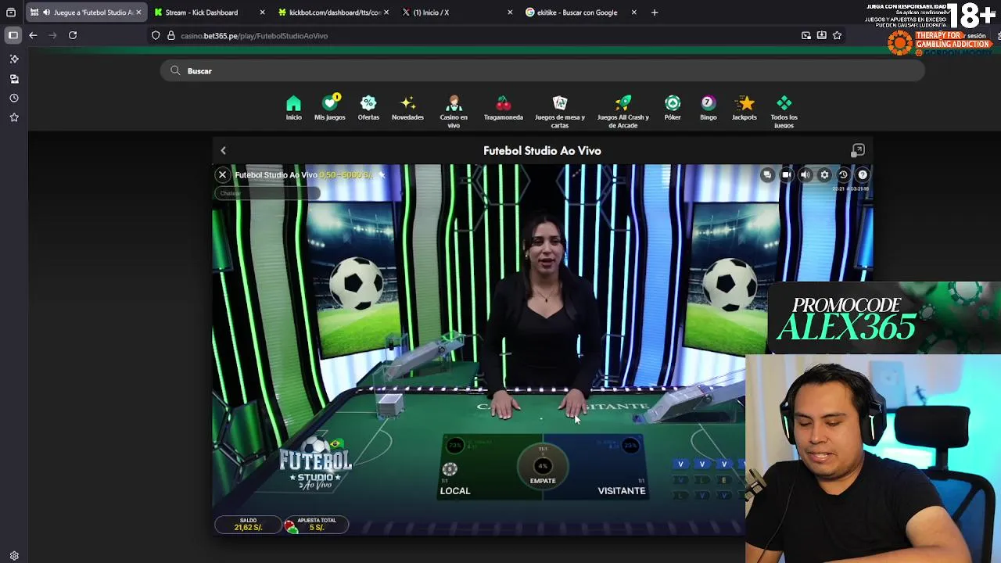The width and height of the screenshot is (1001, 563).
Task: Open sidebar history clock icon
Action: tap(14, 98)
